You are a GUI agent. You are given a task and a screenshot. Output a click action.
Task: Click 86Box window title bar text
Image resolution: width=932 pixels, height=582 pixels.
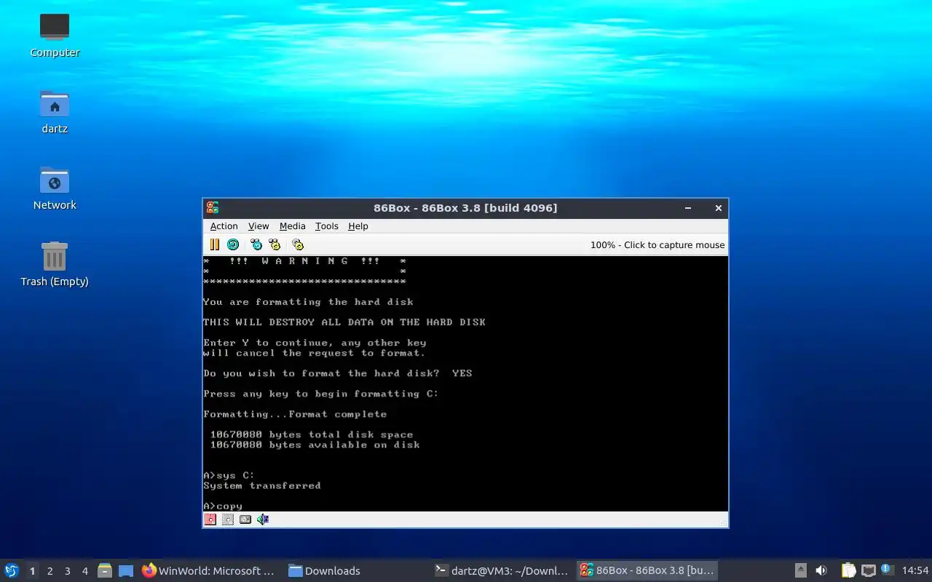click(465, 208)
